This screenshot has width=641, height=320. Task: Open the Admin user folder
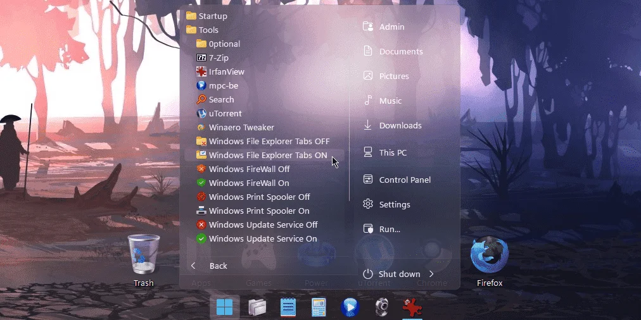[384, 27]
